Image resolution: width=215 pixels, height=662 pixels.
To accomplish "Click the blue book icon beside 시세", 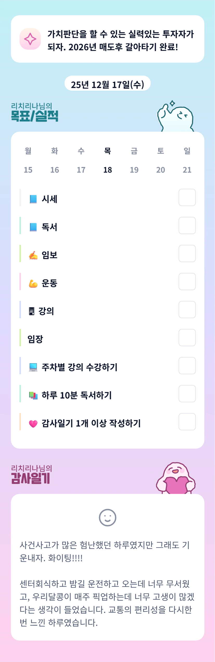I will point(33,199).
